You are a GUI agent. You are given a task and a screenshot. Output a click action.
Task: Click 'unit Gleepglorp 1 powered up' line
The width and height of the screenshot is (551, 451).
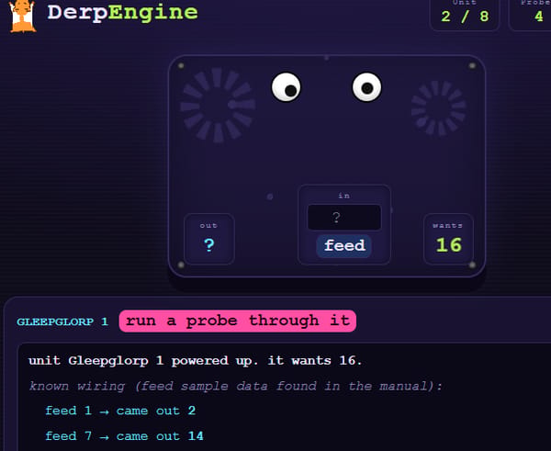click(195, 361)
